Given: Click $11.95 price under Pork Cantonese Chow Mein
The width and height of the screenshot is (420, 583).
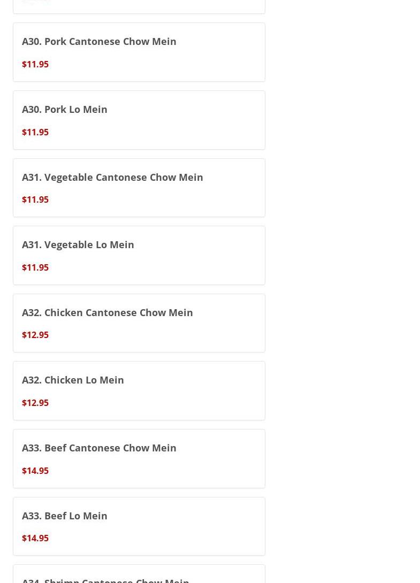Looking at the screenshot, I should tap(35, 64).
